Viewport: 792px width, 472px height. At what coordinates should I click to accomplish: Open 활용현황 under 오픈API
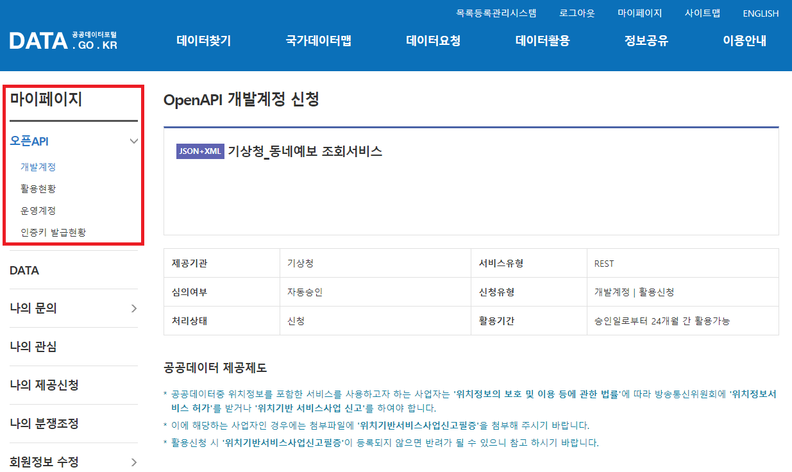(x=38, y=189)
